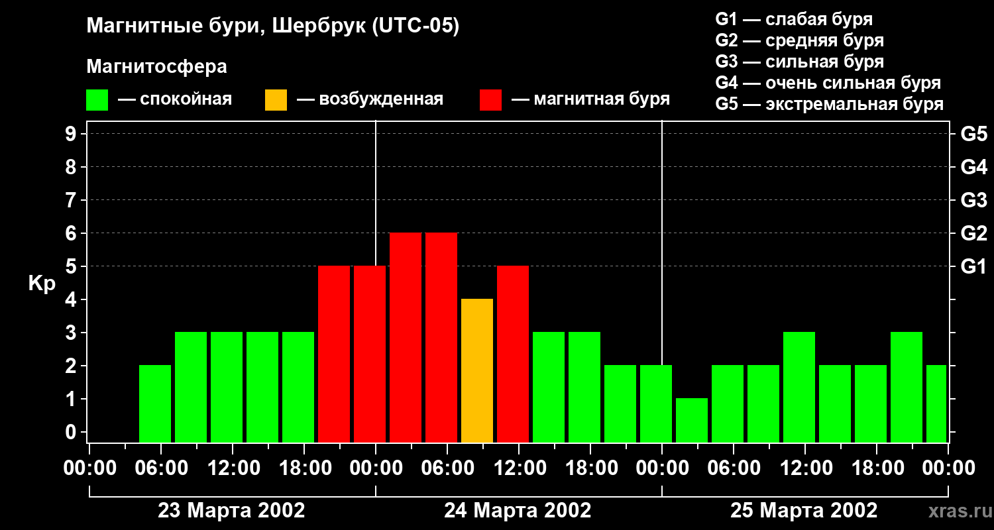Click the '— магнитная буря' legend label
Viewport: 994px width, 530px height.
(590, 99)
